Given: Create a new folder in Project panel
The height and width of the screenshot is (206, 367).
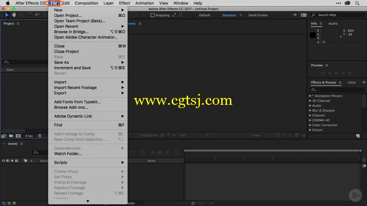Looking at the screenshot, I should click(x=11, y=136).
